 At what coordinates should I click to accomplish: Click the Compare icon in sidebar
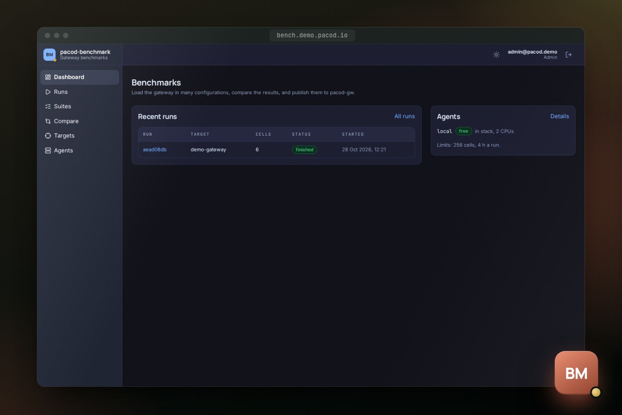coord(48,121)
